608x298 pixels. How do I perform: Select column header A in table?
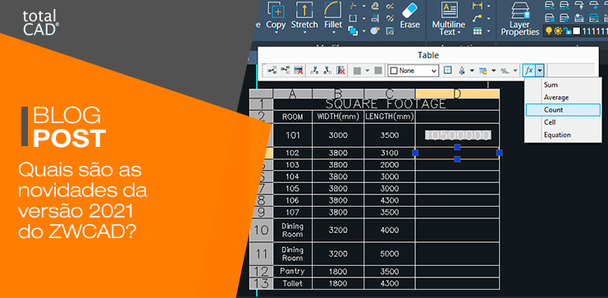292,94
